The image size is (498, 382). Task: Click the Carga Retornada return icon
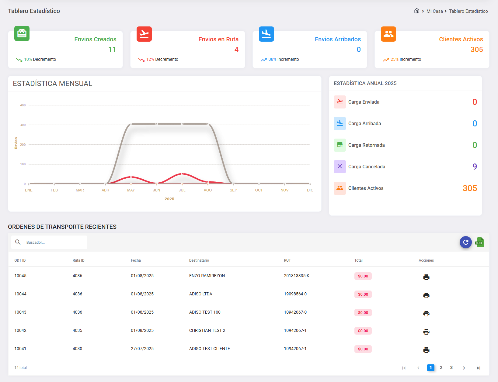coord(340,145)
